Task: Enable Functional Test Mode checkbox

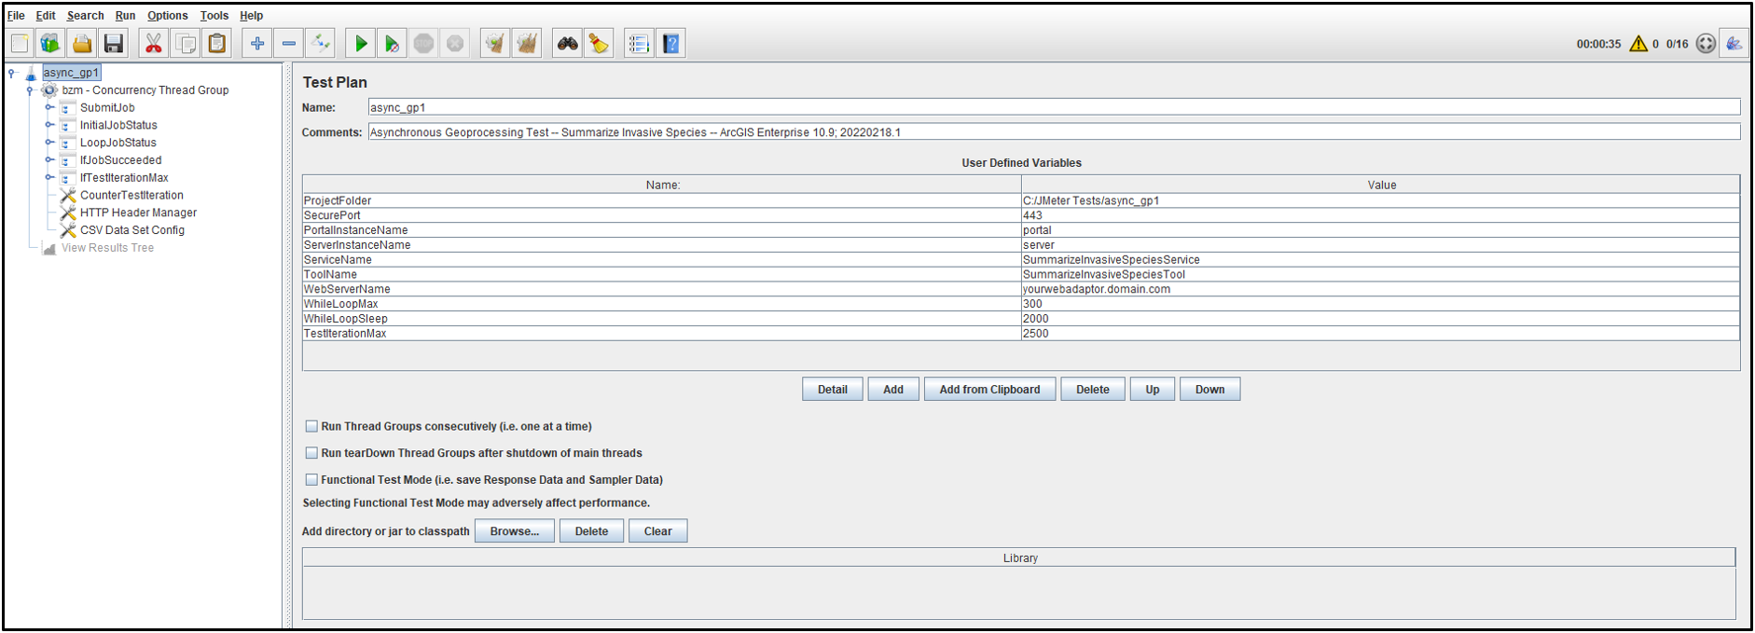Action: click(x=311, y=480)
